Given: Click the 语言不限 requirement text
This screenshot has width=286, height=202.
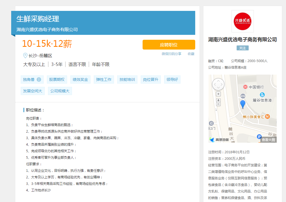Looking at the screenshot, I should pos(77,65).
